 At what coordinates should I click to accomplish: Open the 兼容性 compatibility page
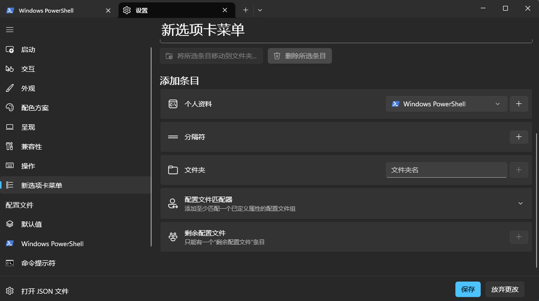point(32,147)
